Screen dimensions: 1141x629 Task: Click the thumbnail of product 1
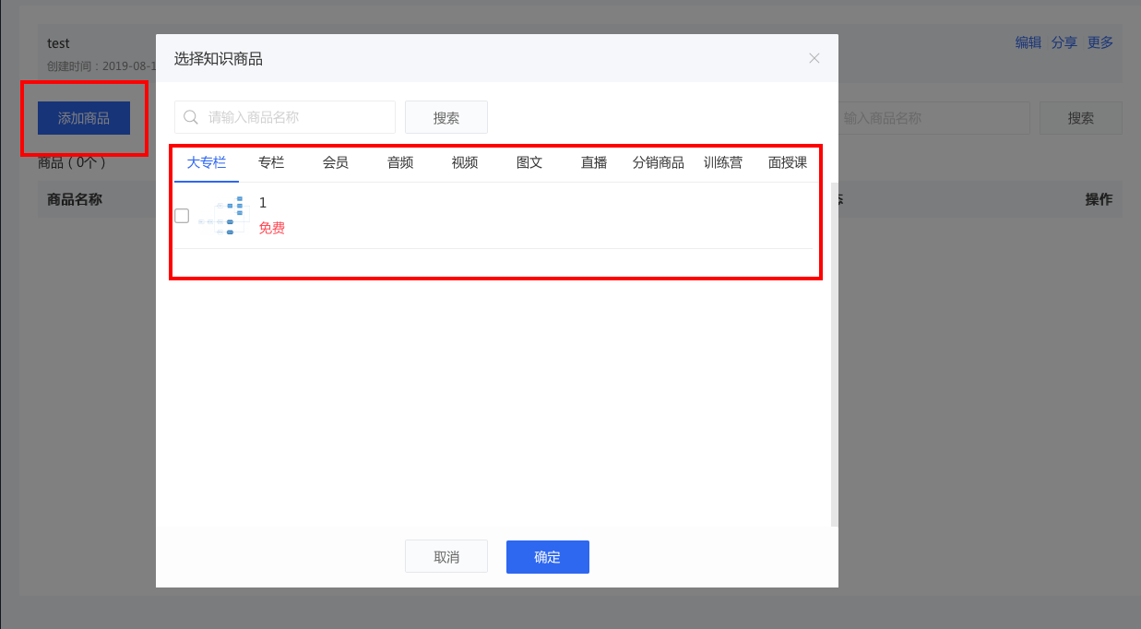point(224,216)
